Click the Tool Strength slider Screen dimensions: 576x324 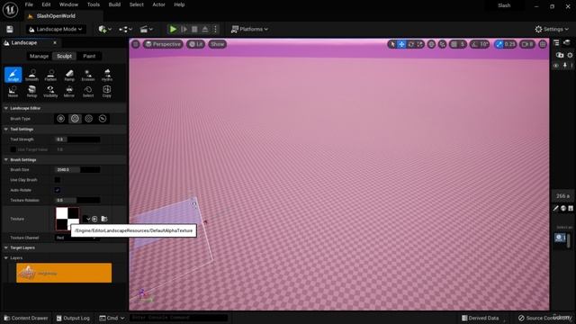point(77,139)
